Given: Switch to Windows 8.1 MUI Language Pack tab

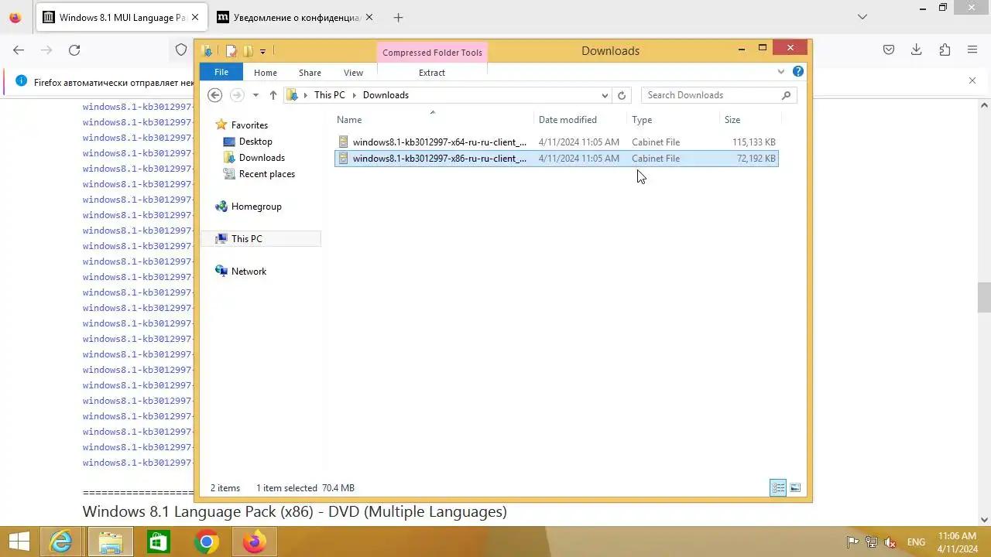Looking at the screenshot, I should 122,17.
